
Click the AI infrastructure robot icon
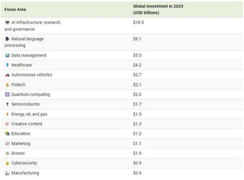[x=7, y=22]
